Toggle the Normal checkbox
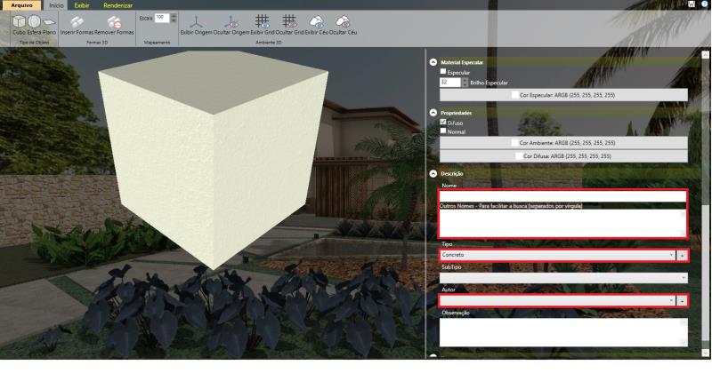This screenshot has width=712, height=381. [x=444, y=131]
